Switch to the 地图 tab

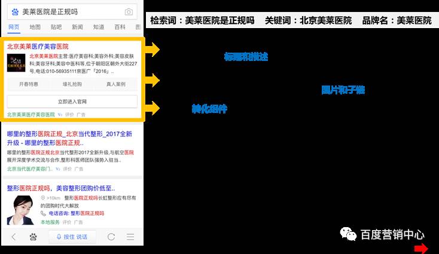tap(35, 27)
